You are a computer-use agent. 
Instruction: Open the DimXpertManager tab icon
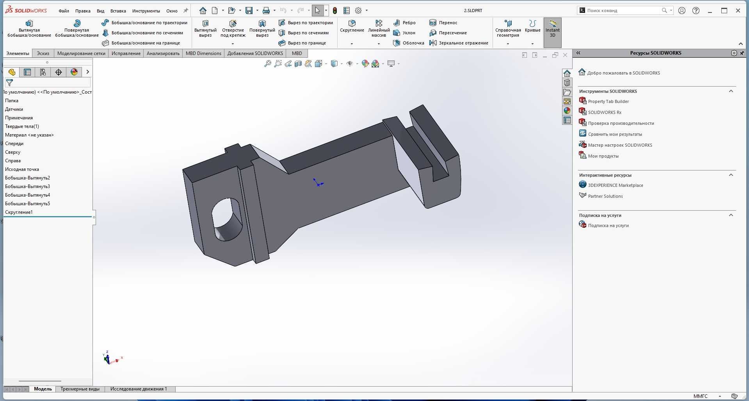coord(59,72)
